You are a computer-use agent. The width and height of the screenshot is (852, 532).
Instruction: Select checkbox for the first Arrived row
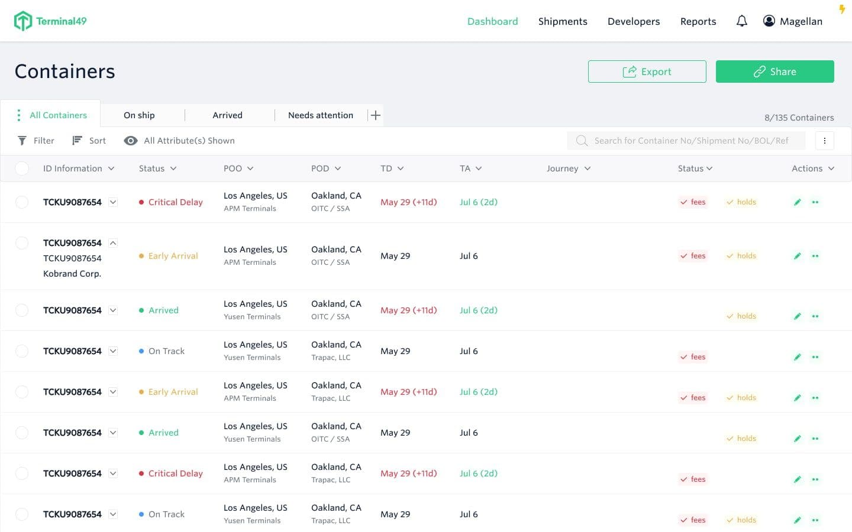pos(22,310)
